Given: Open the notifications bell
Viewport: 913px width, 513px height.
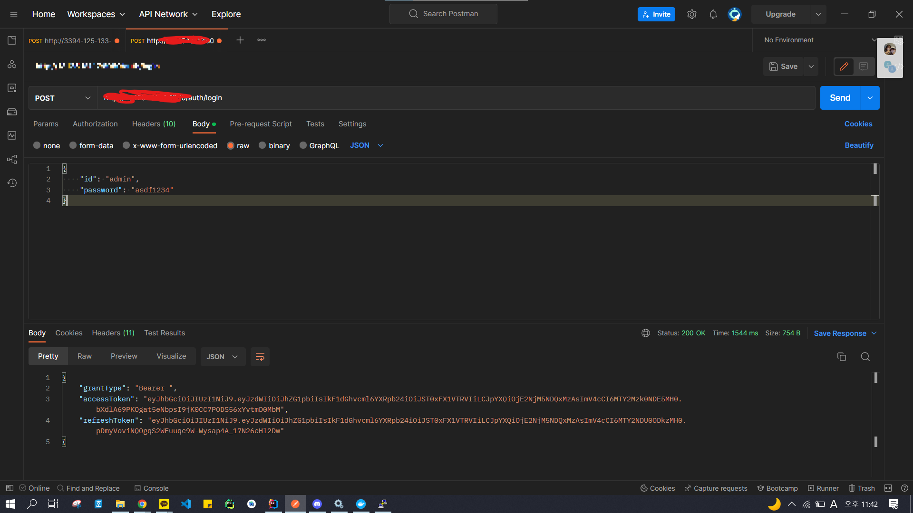Looking at the screenshot, I should [x=713, y=14].
